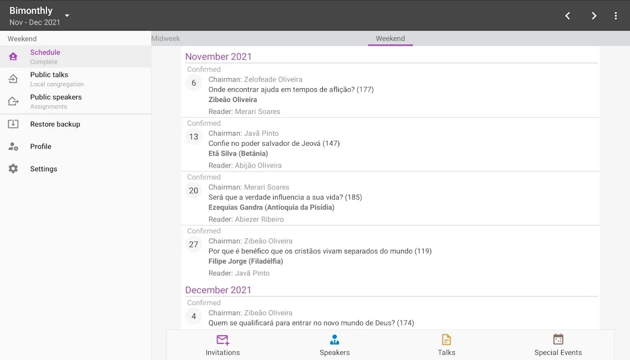This screenshot has height=360, width=630.
Task: Click the Confirmed status above December 4
Action: [x=204, y=303]
